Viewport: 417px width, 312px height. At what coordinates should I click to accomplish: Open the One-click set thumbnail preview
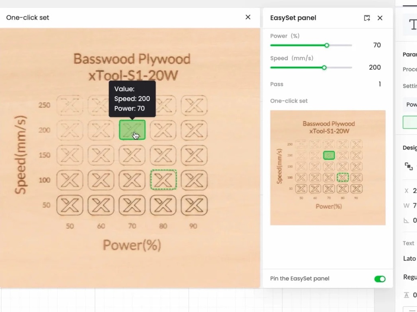coord(328,167)
